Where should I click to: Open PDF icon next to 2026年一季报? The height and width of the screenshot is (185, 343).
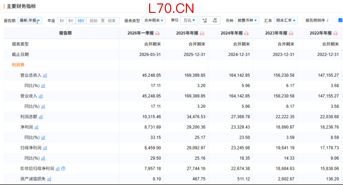[x=157, y=33]
